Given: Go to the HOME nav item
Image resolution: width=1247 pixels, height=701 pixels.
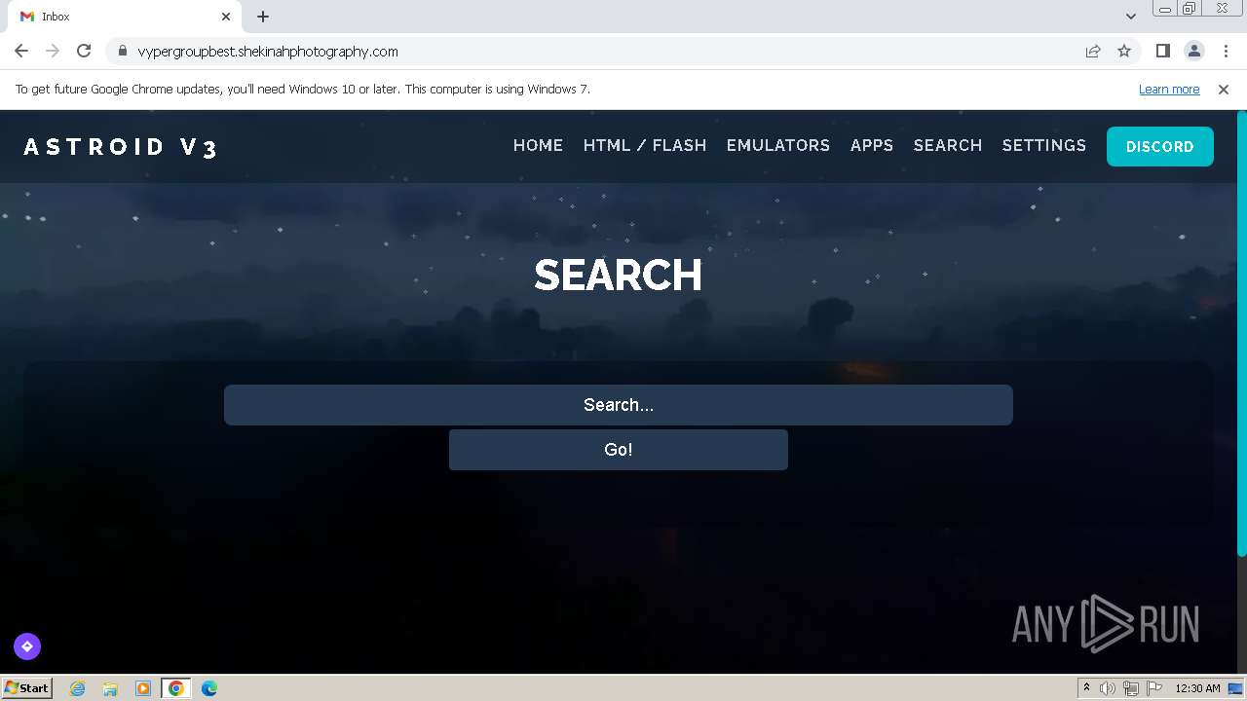Looking at the screenshot, I should [x=538, y=145].
